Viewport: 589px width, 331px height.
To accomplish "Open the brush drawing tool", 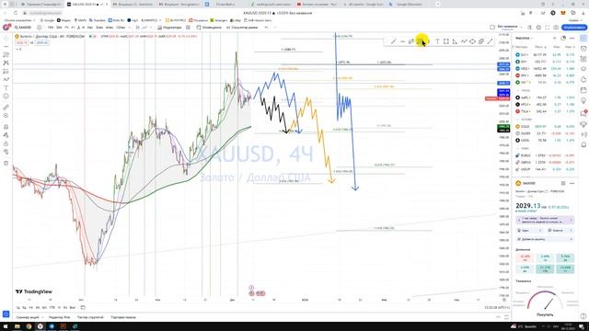I will [6, 80].
